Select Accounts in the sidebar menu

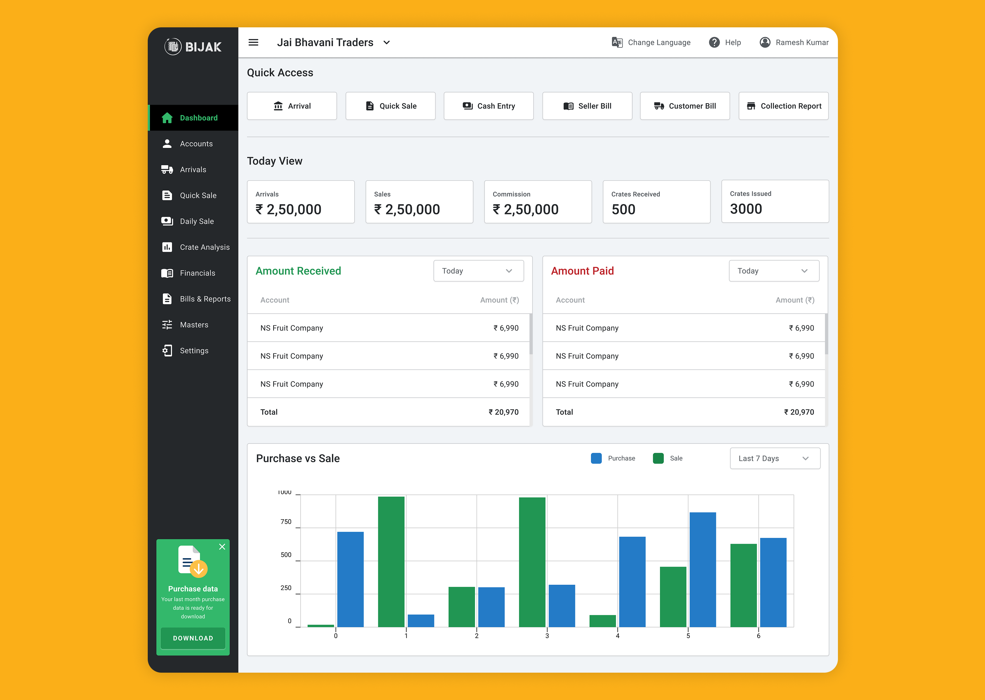[196, 144]
